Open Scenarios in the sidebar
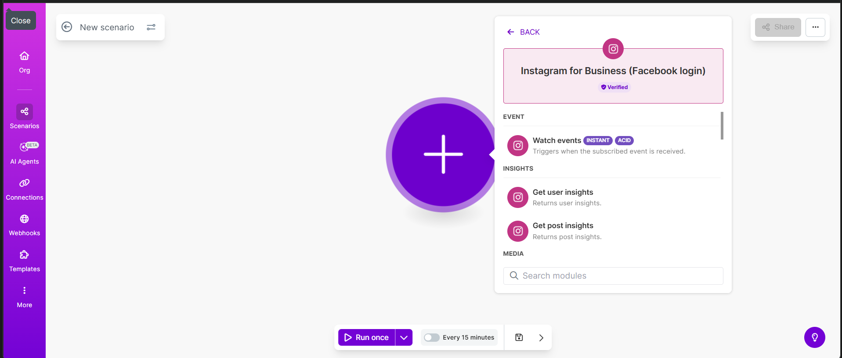Viewport: 842px width, 358px height. pos(25,112)
